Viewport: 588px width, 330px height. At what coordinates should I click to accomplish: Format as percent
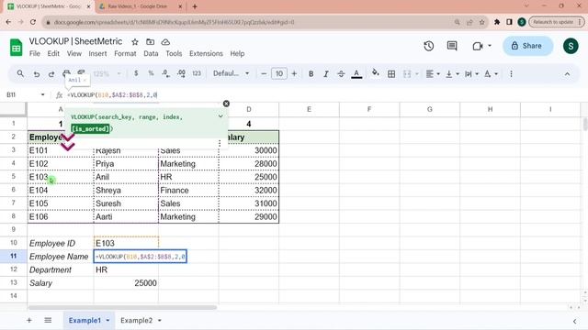coord(151,73)
